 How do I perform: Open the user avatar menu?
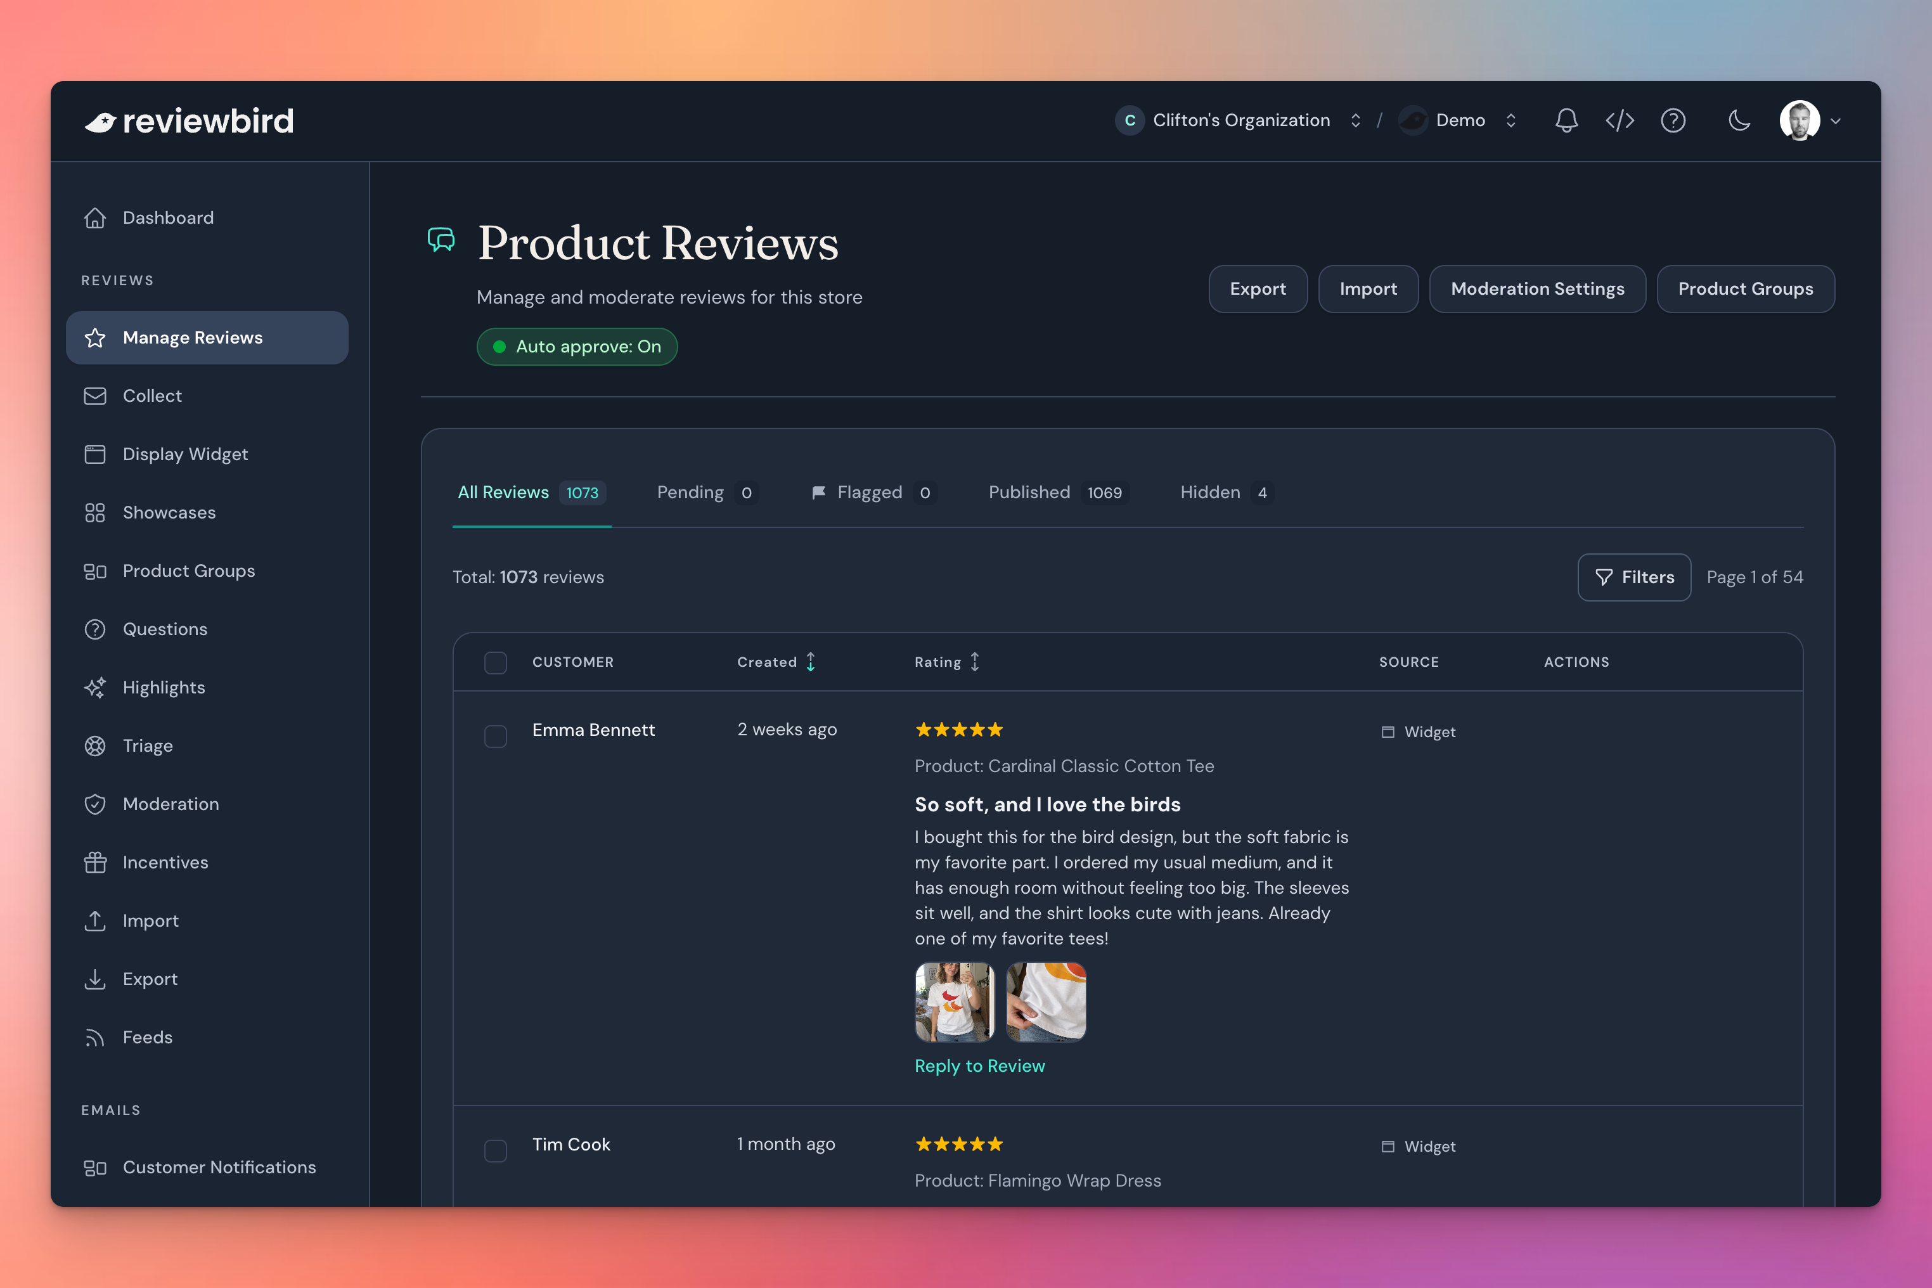click(x=1810, y=120)
